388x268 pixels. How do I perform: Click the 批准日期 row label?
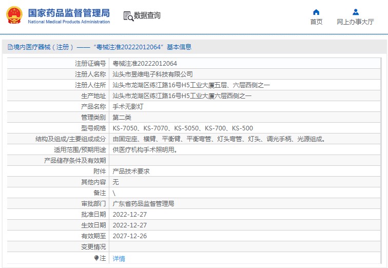coord(93,215)
